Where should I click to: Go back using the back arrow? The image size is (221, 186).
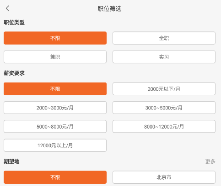[7, 8]
